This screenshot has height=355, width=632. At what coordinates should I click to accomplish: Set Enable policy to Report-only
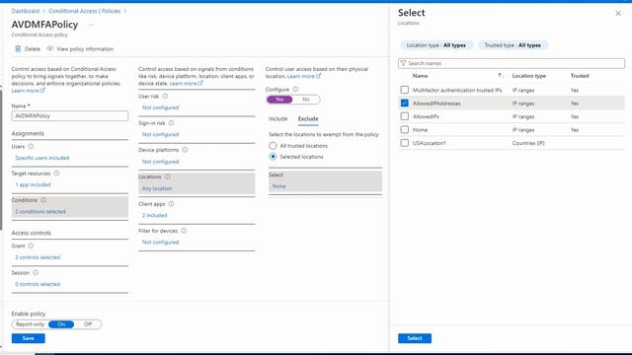tap(31, 324)
